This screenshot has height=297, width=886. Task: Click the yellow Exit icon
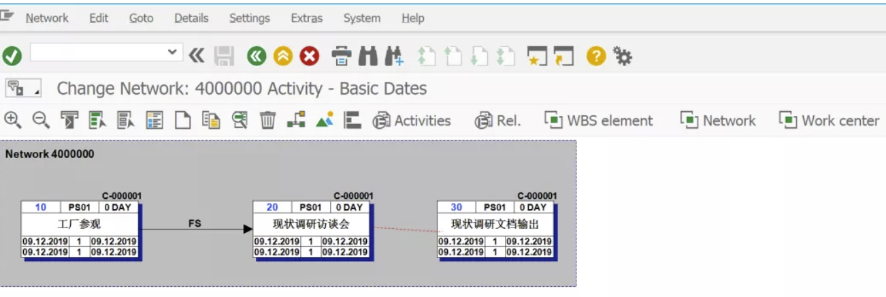(x=283, y=56)
